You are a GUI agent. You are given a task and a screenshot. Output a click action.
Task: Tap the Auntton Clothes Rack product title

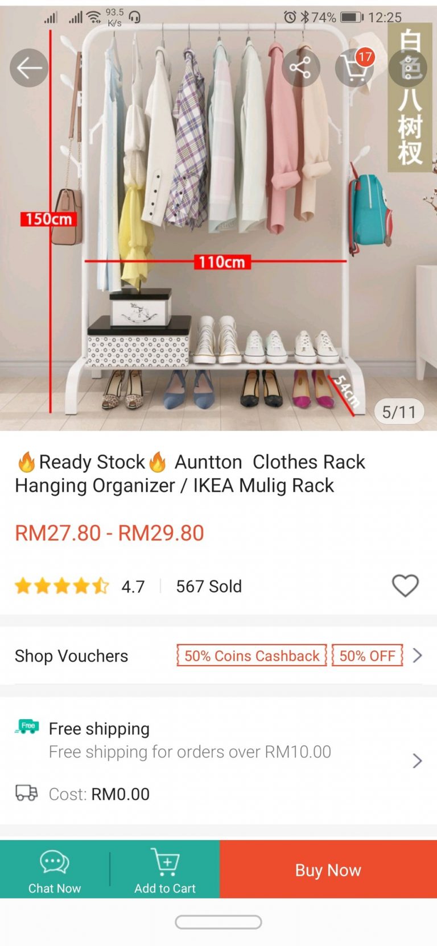[x=190, y=474]
